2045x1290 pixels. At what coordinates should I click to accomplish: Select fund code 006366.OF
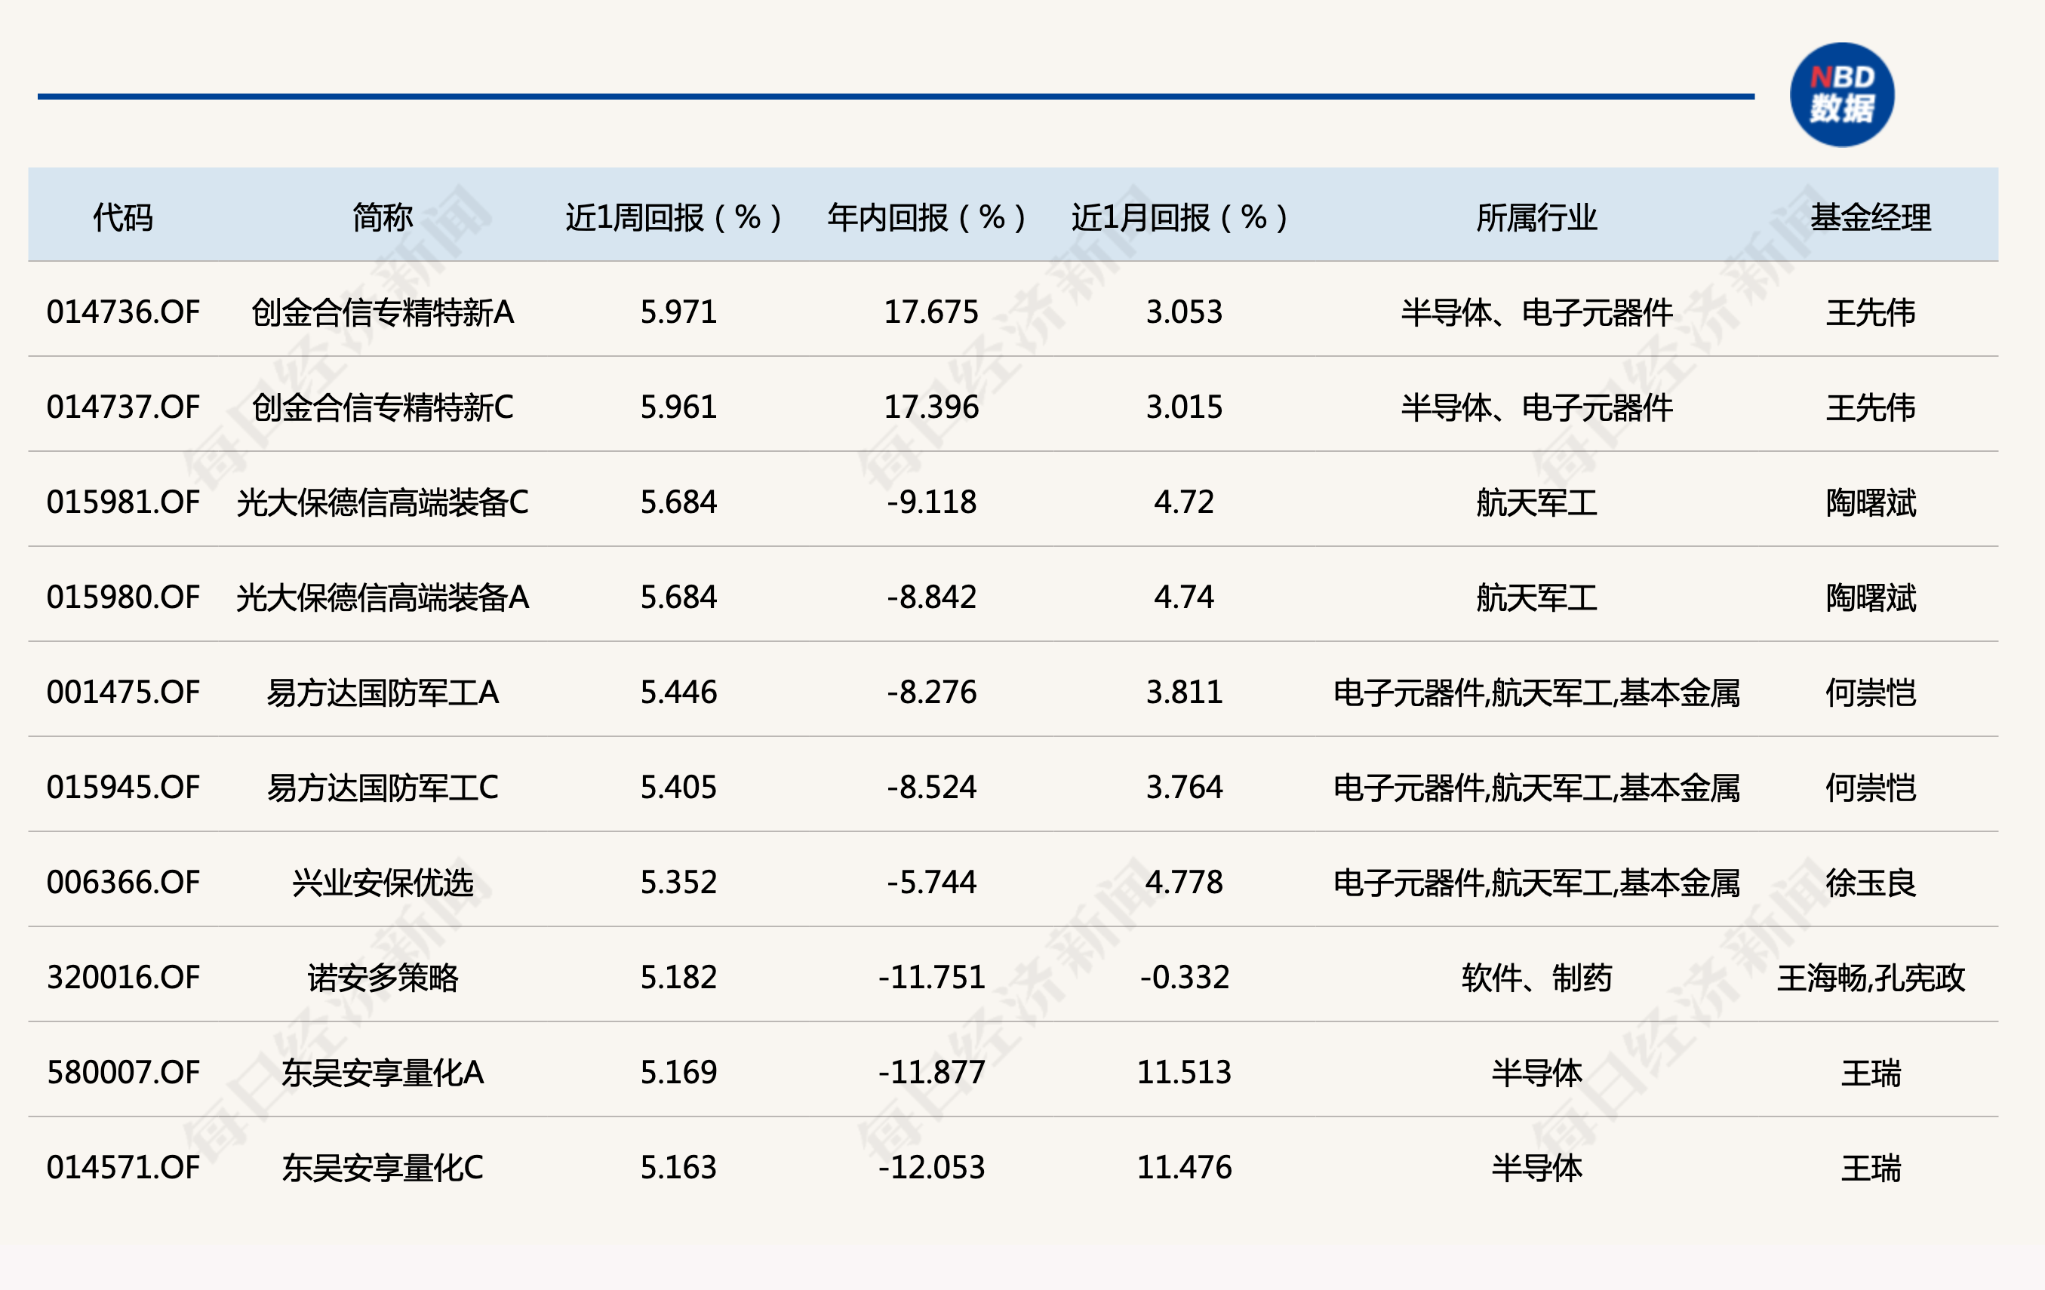pyautogui.click(x=123, y=883)
